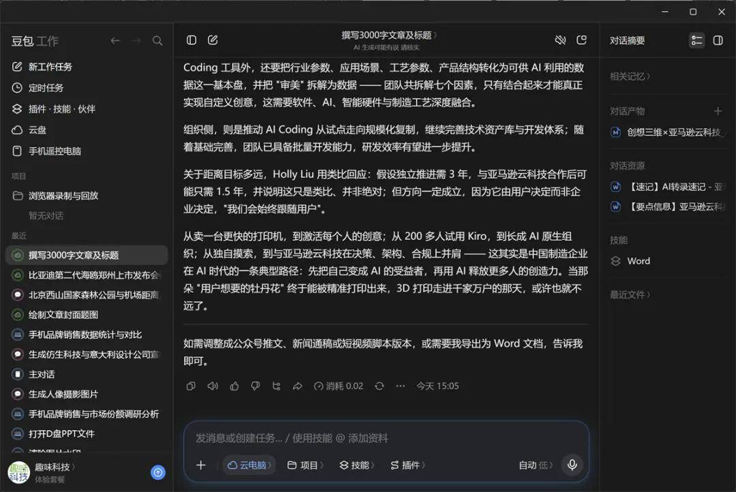Open search with the magnifier icon
The image size is (736, 492).
pos(157,41)
